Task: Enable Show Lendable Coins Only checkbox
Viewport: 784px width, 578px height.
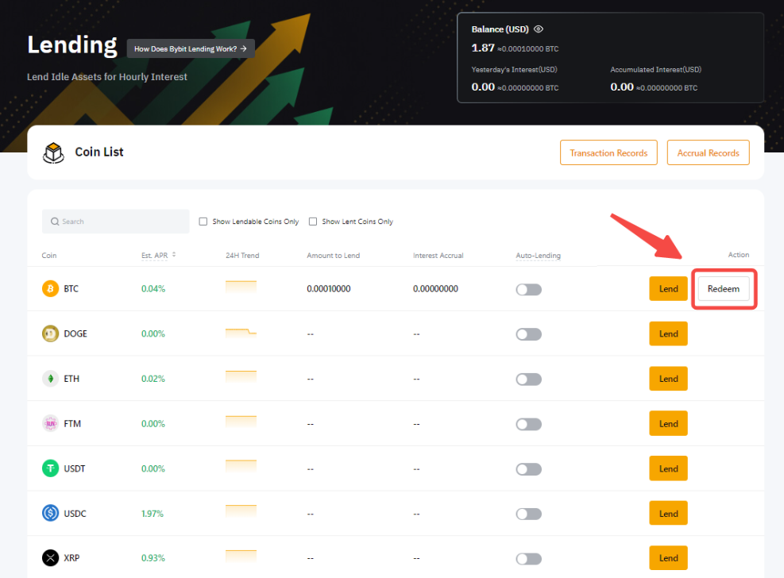Action: (203, 222)
